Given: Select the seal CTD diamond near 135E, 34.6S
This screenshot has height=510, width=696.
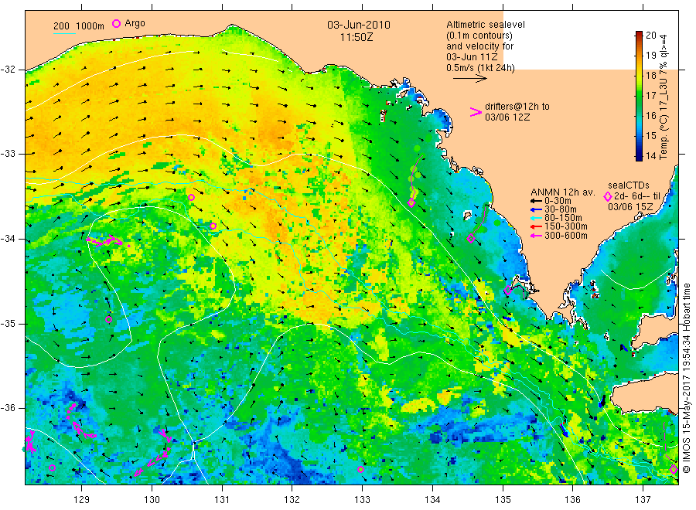Looking at the screenshot, I should point(508,291).
